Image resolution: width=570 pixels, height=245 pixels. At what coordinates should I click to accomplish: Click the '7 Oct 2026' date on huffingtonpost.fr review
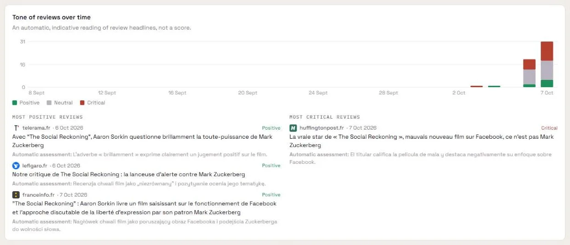pyautogui.click(x=363, y=128)
